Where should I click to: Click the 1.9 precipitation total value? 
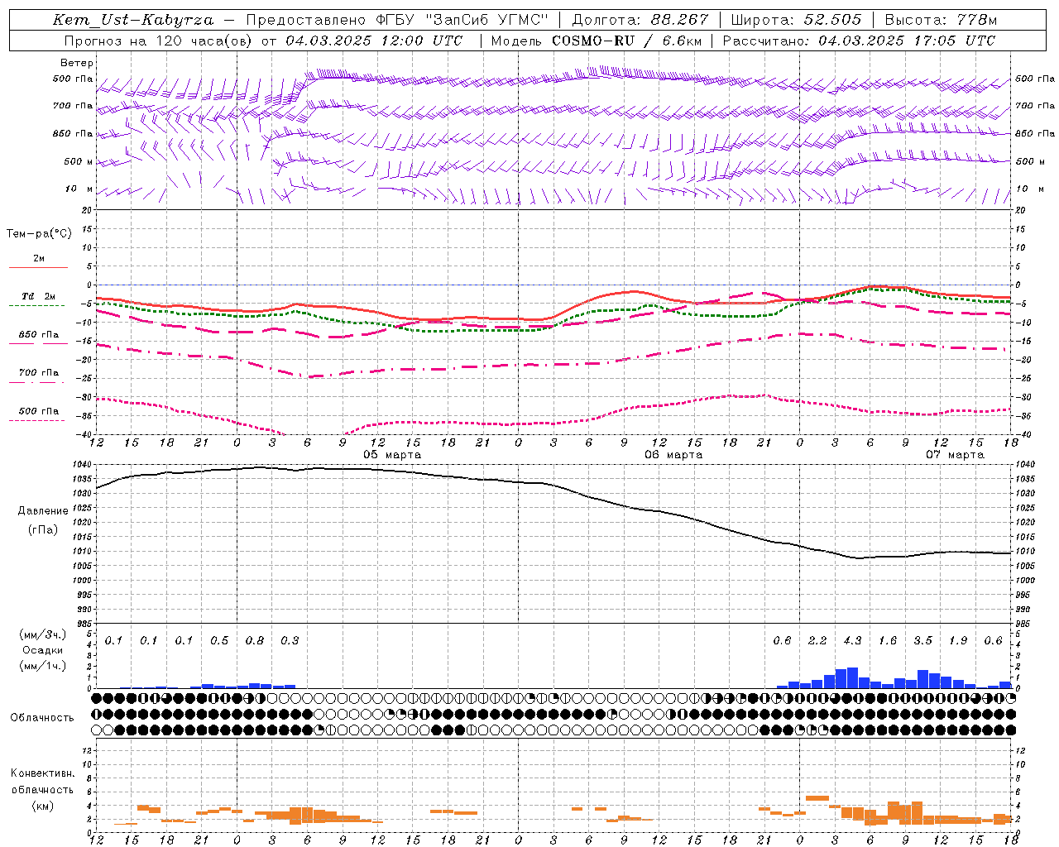coord(958,641)
